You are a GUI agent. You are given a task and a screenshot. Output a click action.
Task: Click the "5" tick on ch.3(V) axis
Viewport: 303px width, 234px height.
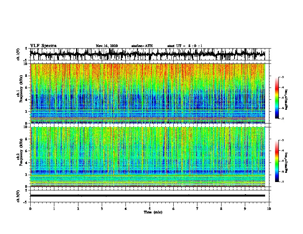[26, 190]
